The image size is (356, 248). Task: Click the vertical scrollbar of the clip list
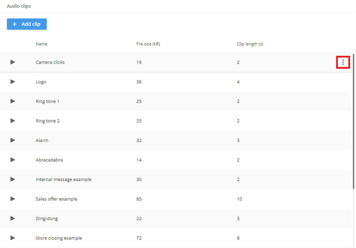354,122
